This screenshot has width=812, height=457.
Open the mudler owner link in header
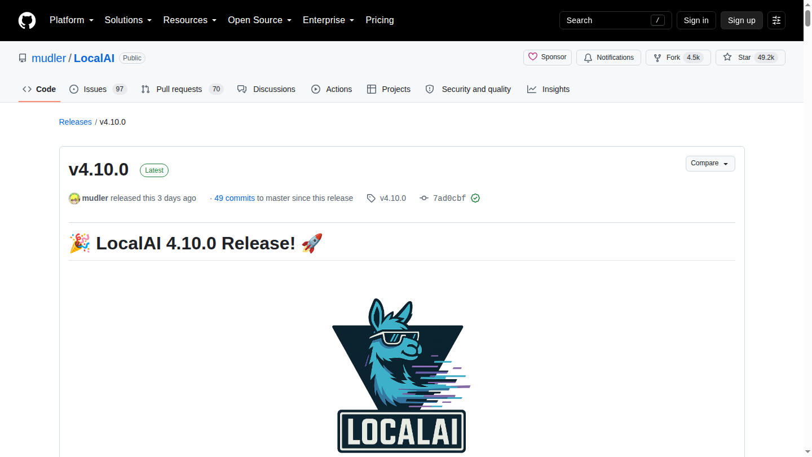(x=49, y=58)
